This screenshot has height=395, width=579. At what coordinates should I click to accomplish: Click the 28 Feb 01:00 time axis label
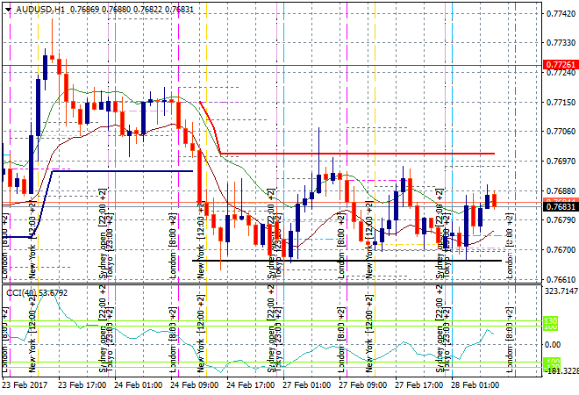[x=474, y=384]
